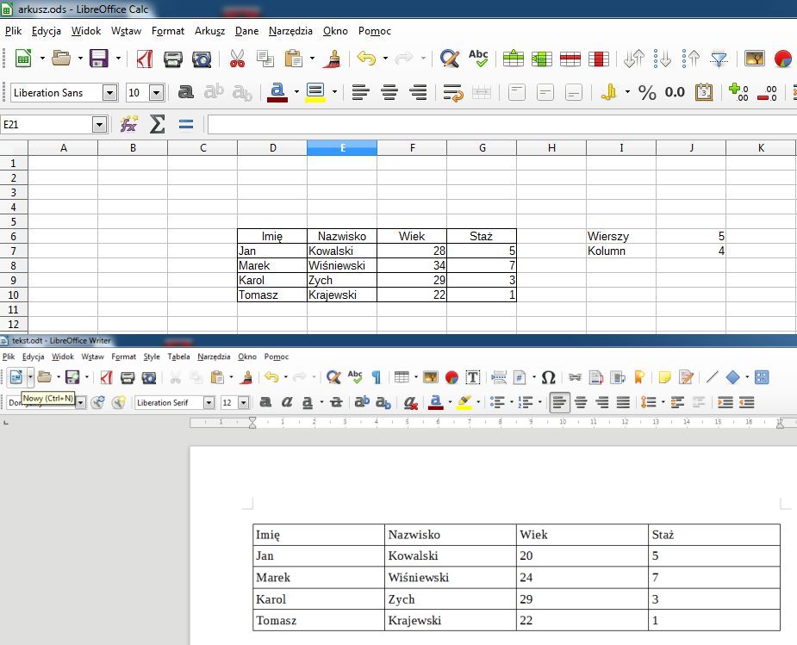Open the Tabela menu in Writer

pyautogui.click(x=178, y=357)
